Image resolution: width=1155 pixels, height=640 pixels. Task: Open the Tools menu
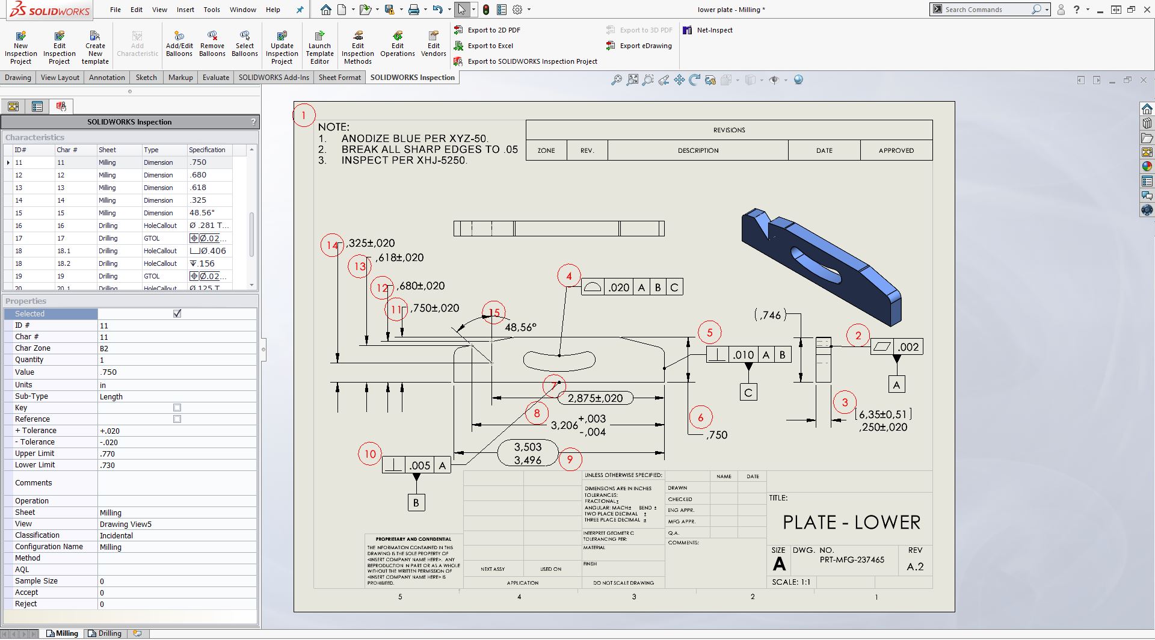[x=212, y=10]
